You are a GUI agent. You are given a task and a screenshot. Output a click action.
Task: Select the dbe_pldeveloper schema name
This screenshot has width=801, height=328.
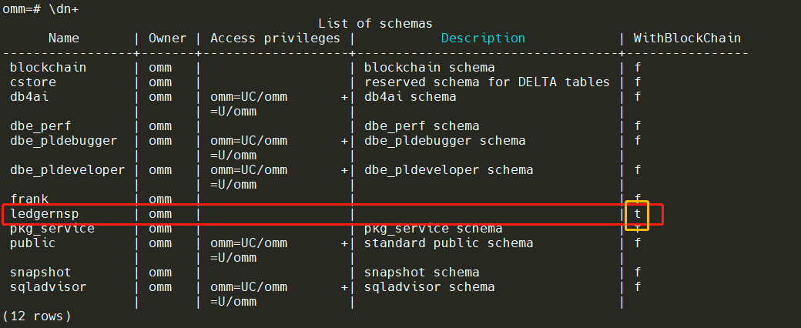pos(67,169)
